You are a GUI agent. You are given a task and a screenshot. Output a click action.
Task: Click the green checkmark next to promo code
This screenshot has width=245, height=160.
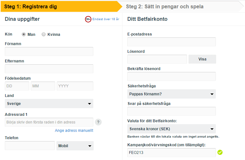pyautogui.click(x=220, y=152)
